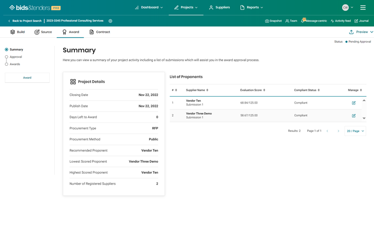Open Message-centric notifications

(314, 21)
